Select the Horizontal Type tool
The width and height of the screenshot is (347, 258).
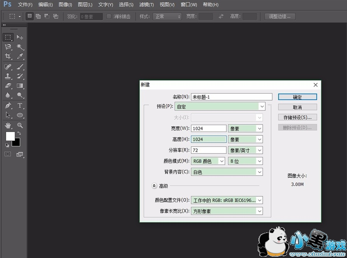pos(20,106)
